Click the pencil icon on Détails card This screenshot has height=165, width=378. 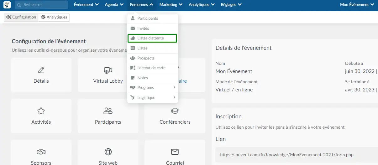(41, 70)
